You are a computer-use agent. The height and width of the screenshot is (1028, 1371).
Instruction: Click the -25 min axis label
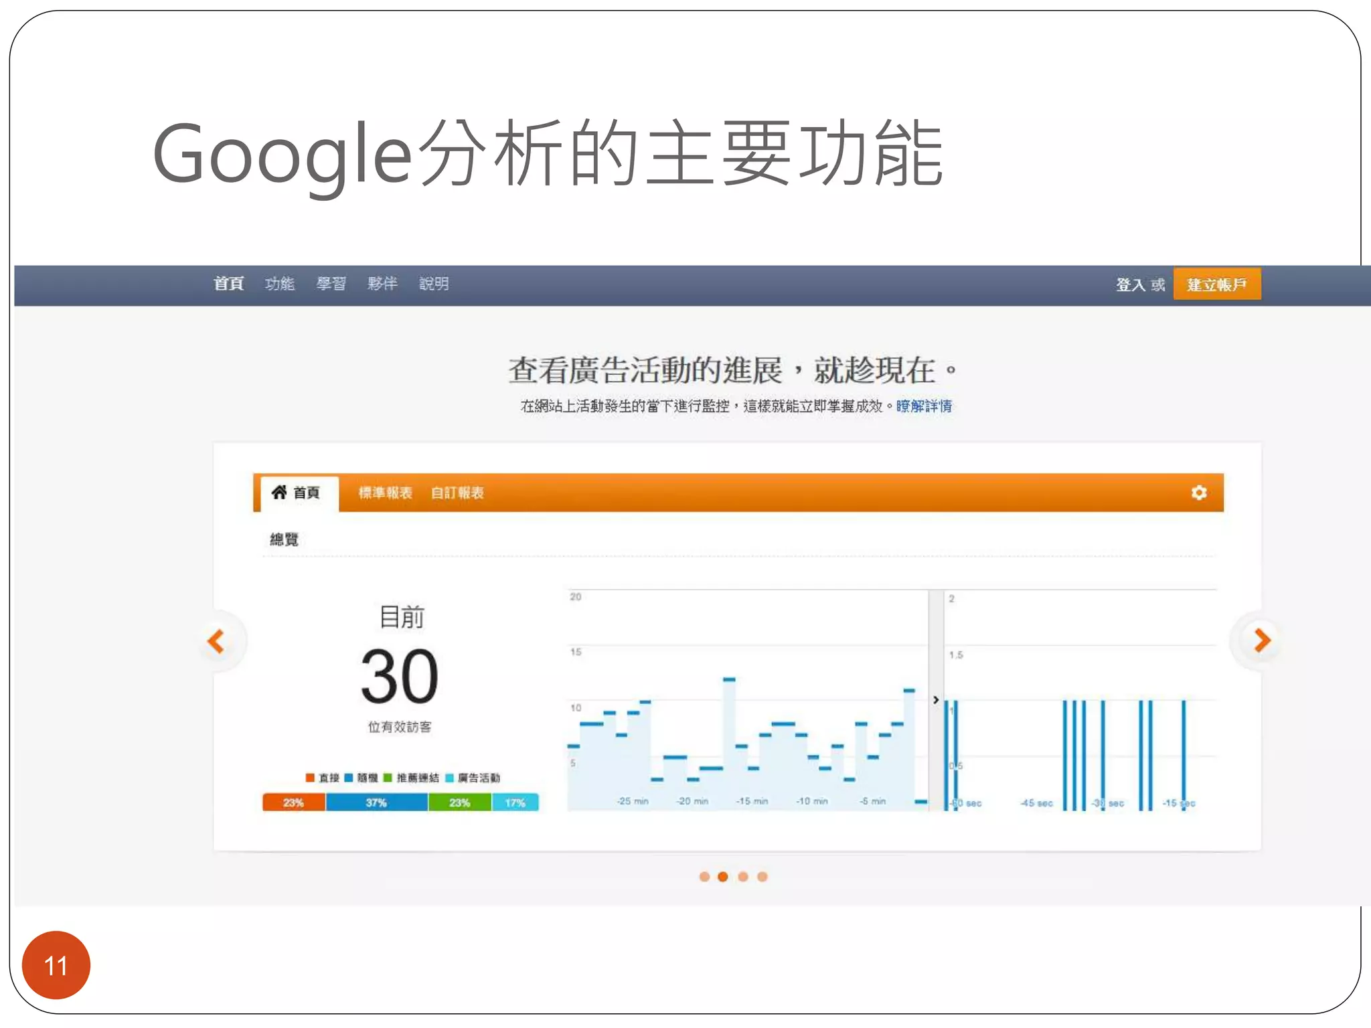[633, 801]
